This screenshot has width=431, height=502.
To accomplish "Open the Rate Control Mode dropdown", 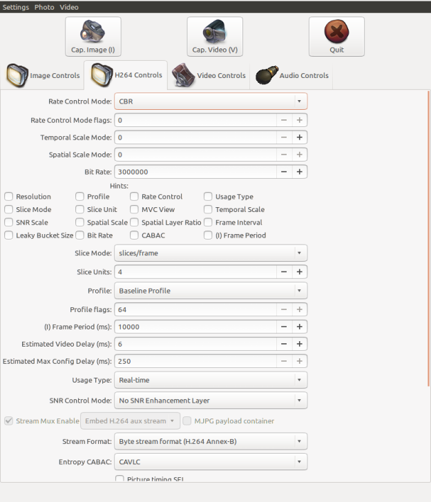I will tap(211, 102).
